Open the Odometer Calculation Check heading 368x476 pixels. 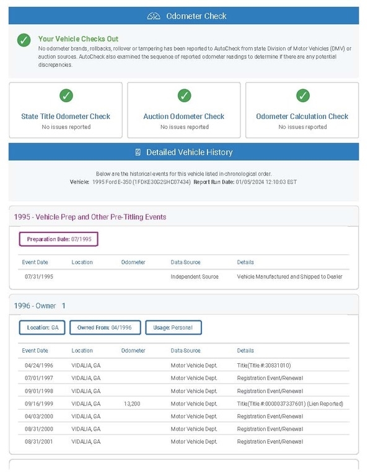(302, 117)
